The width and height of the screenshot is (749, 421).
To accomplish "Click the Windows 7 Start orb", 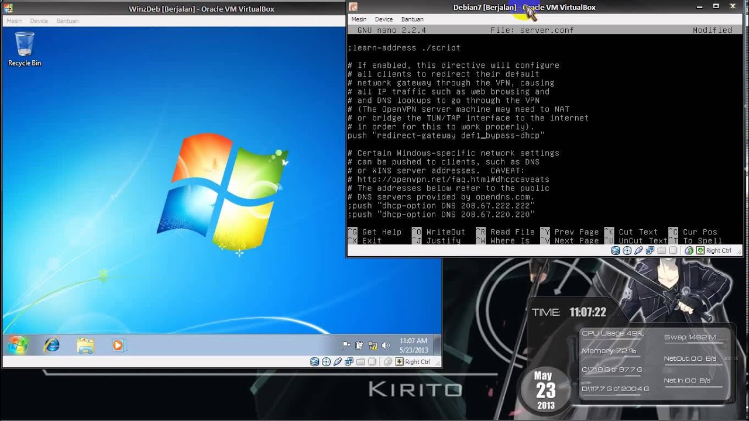I will coord(18,345).
